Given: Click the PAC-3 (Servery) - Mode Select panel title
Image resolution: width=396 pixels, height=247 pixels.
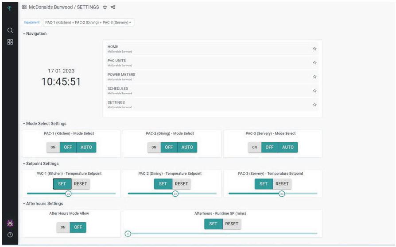Looking at the screenshot, I should (x=271, y=133).
